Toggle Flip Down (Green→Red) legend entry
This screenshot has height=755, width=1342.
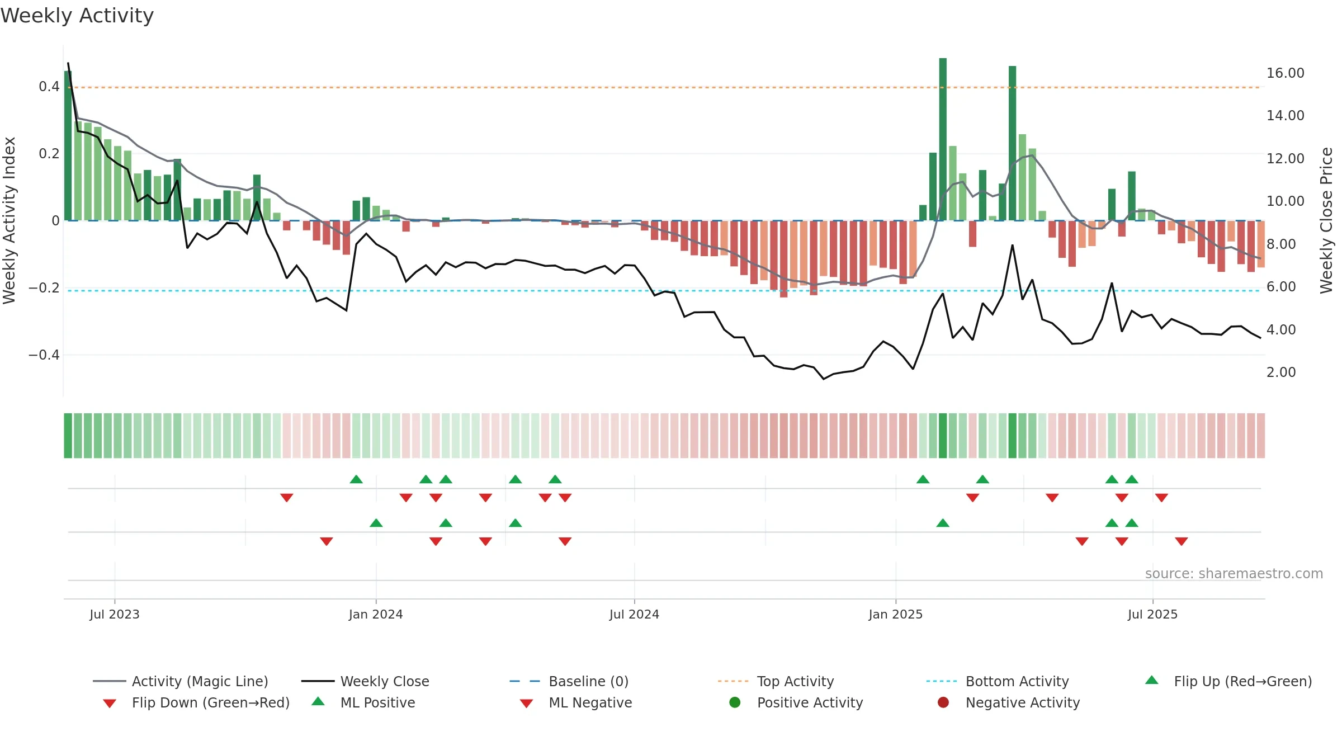pos(196,702)
